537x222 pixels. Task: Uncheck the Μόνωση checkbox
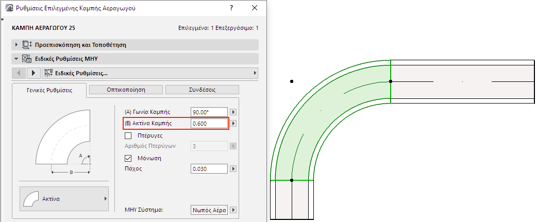click(x=128, y=158)
